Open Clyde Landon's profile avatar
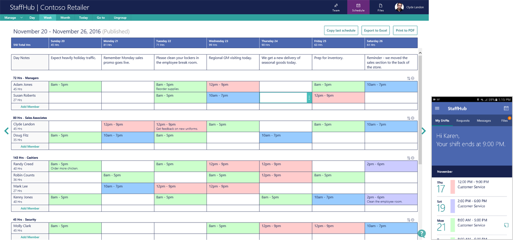This screenshot has height=240, width=513. 399,7
